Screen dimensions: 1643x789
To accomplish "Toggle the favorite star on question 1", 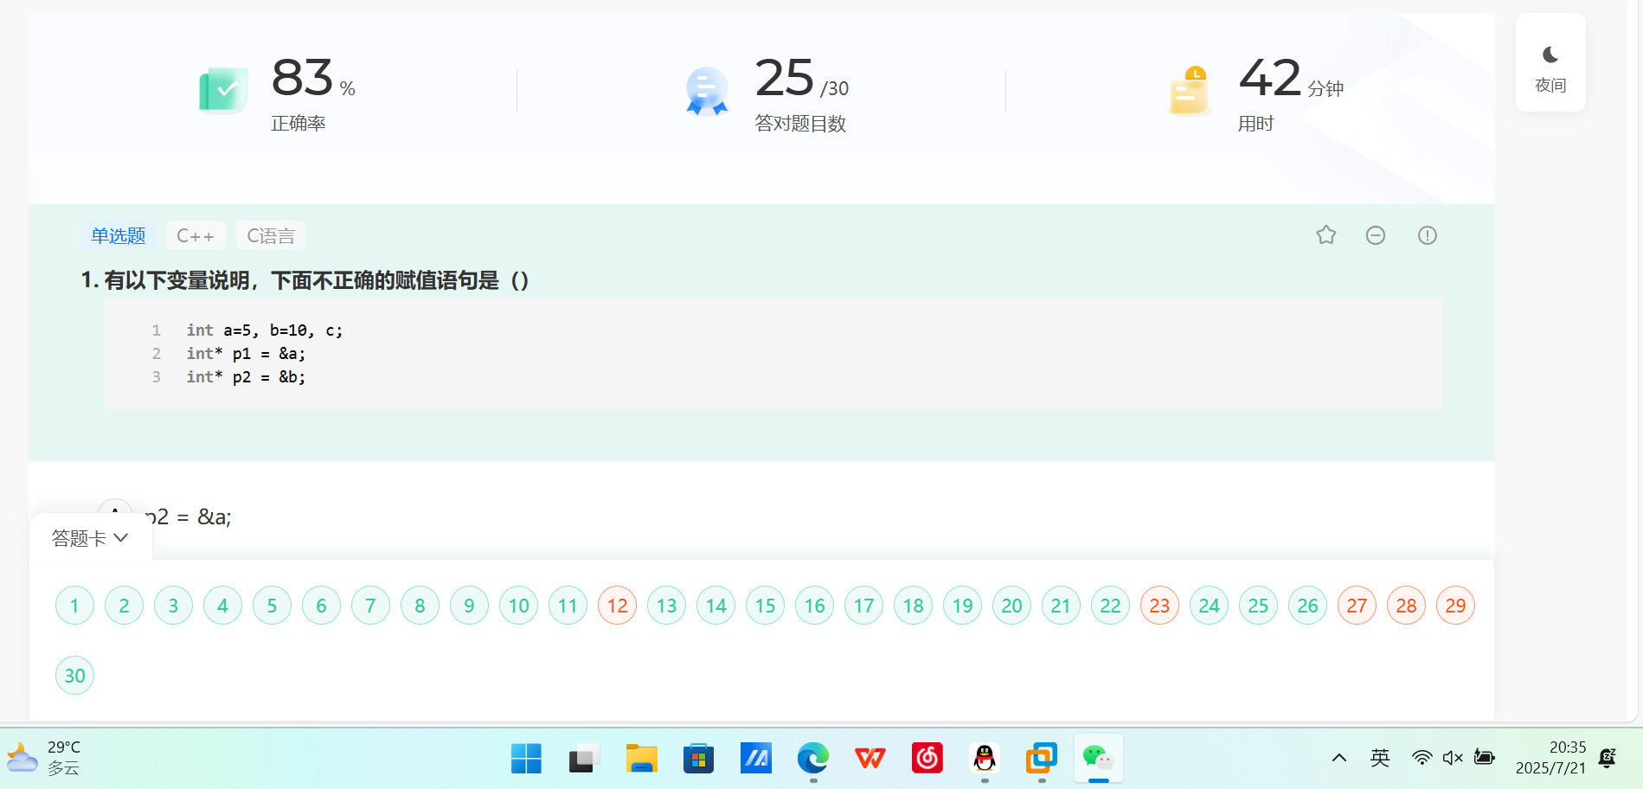I will pos(1325,234).
